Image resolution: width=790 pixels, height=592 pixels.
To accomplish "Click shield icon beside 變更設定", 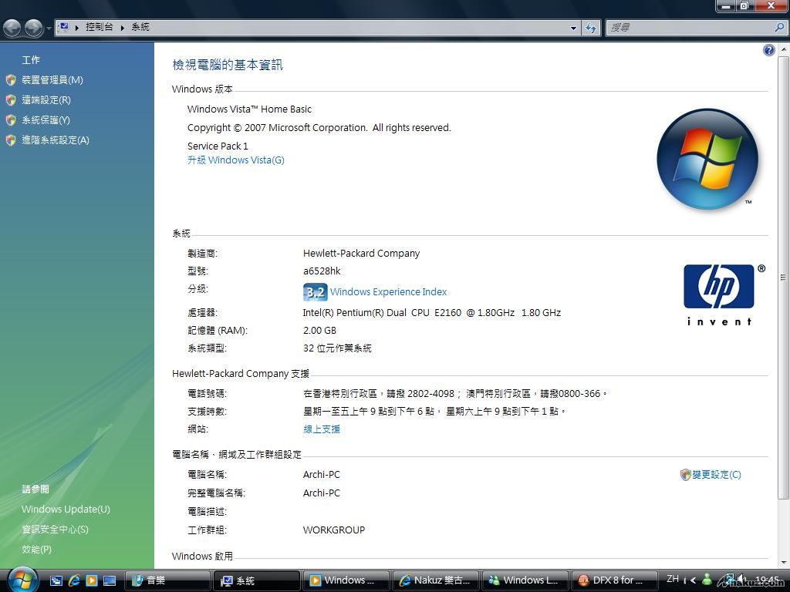I will pos(685,475).
